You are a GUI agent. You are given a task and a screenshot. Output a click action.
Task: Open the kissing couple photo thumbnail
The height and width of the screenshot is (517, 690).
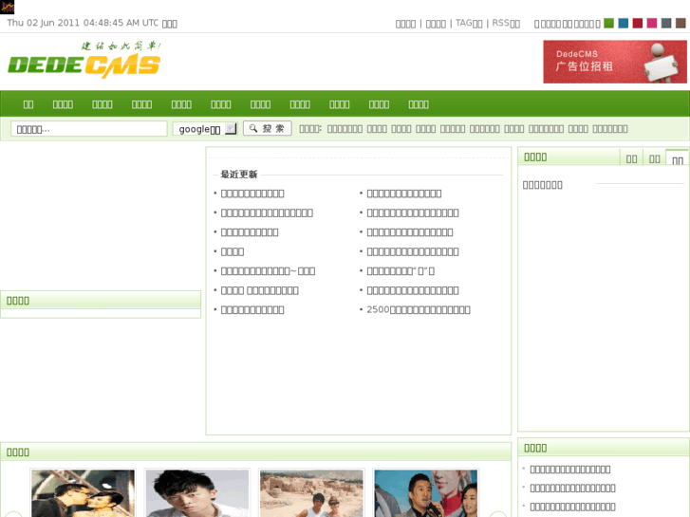coord(84,492)
